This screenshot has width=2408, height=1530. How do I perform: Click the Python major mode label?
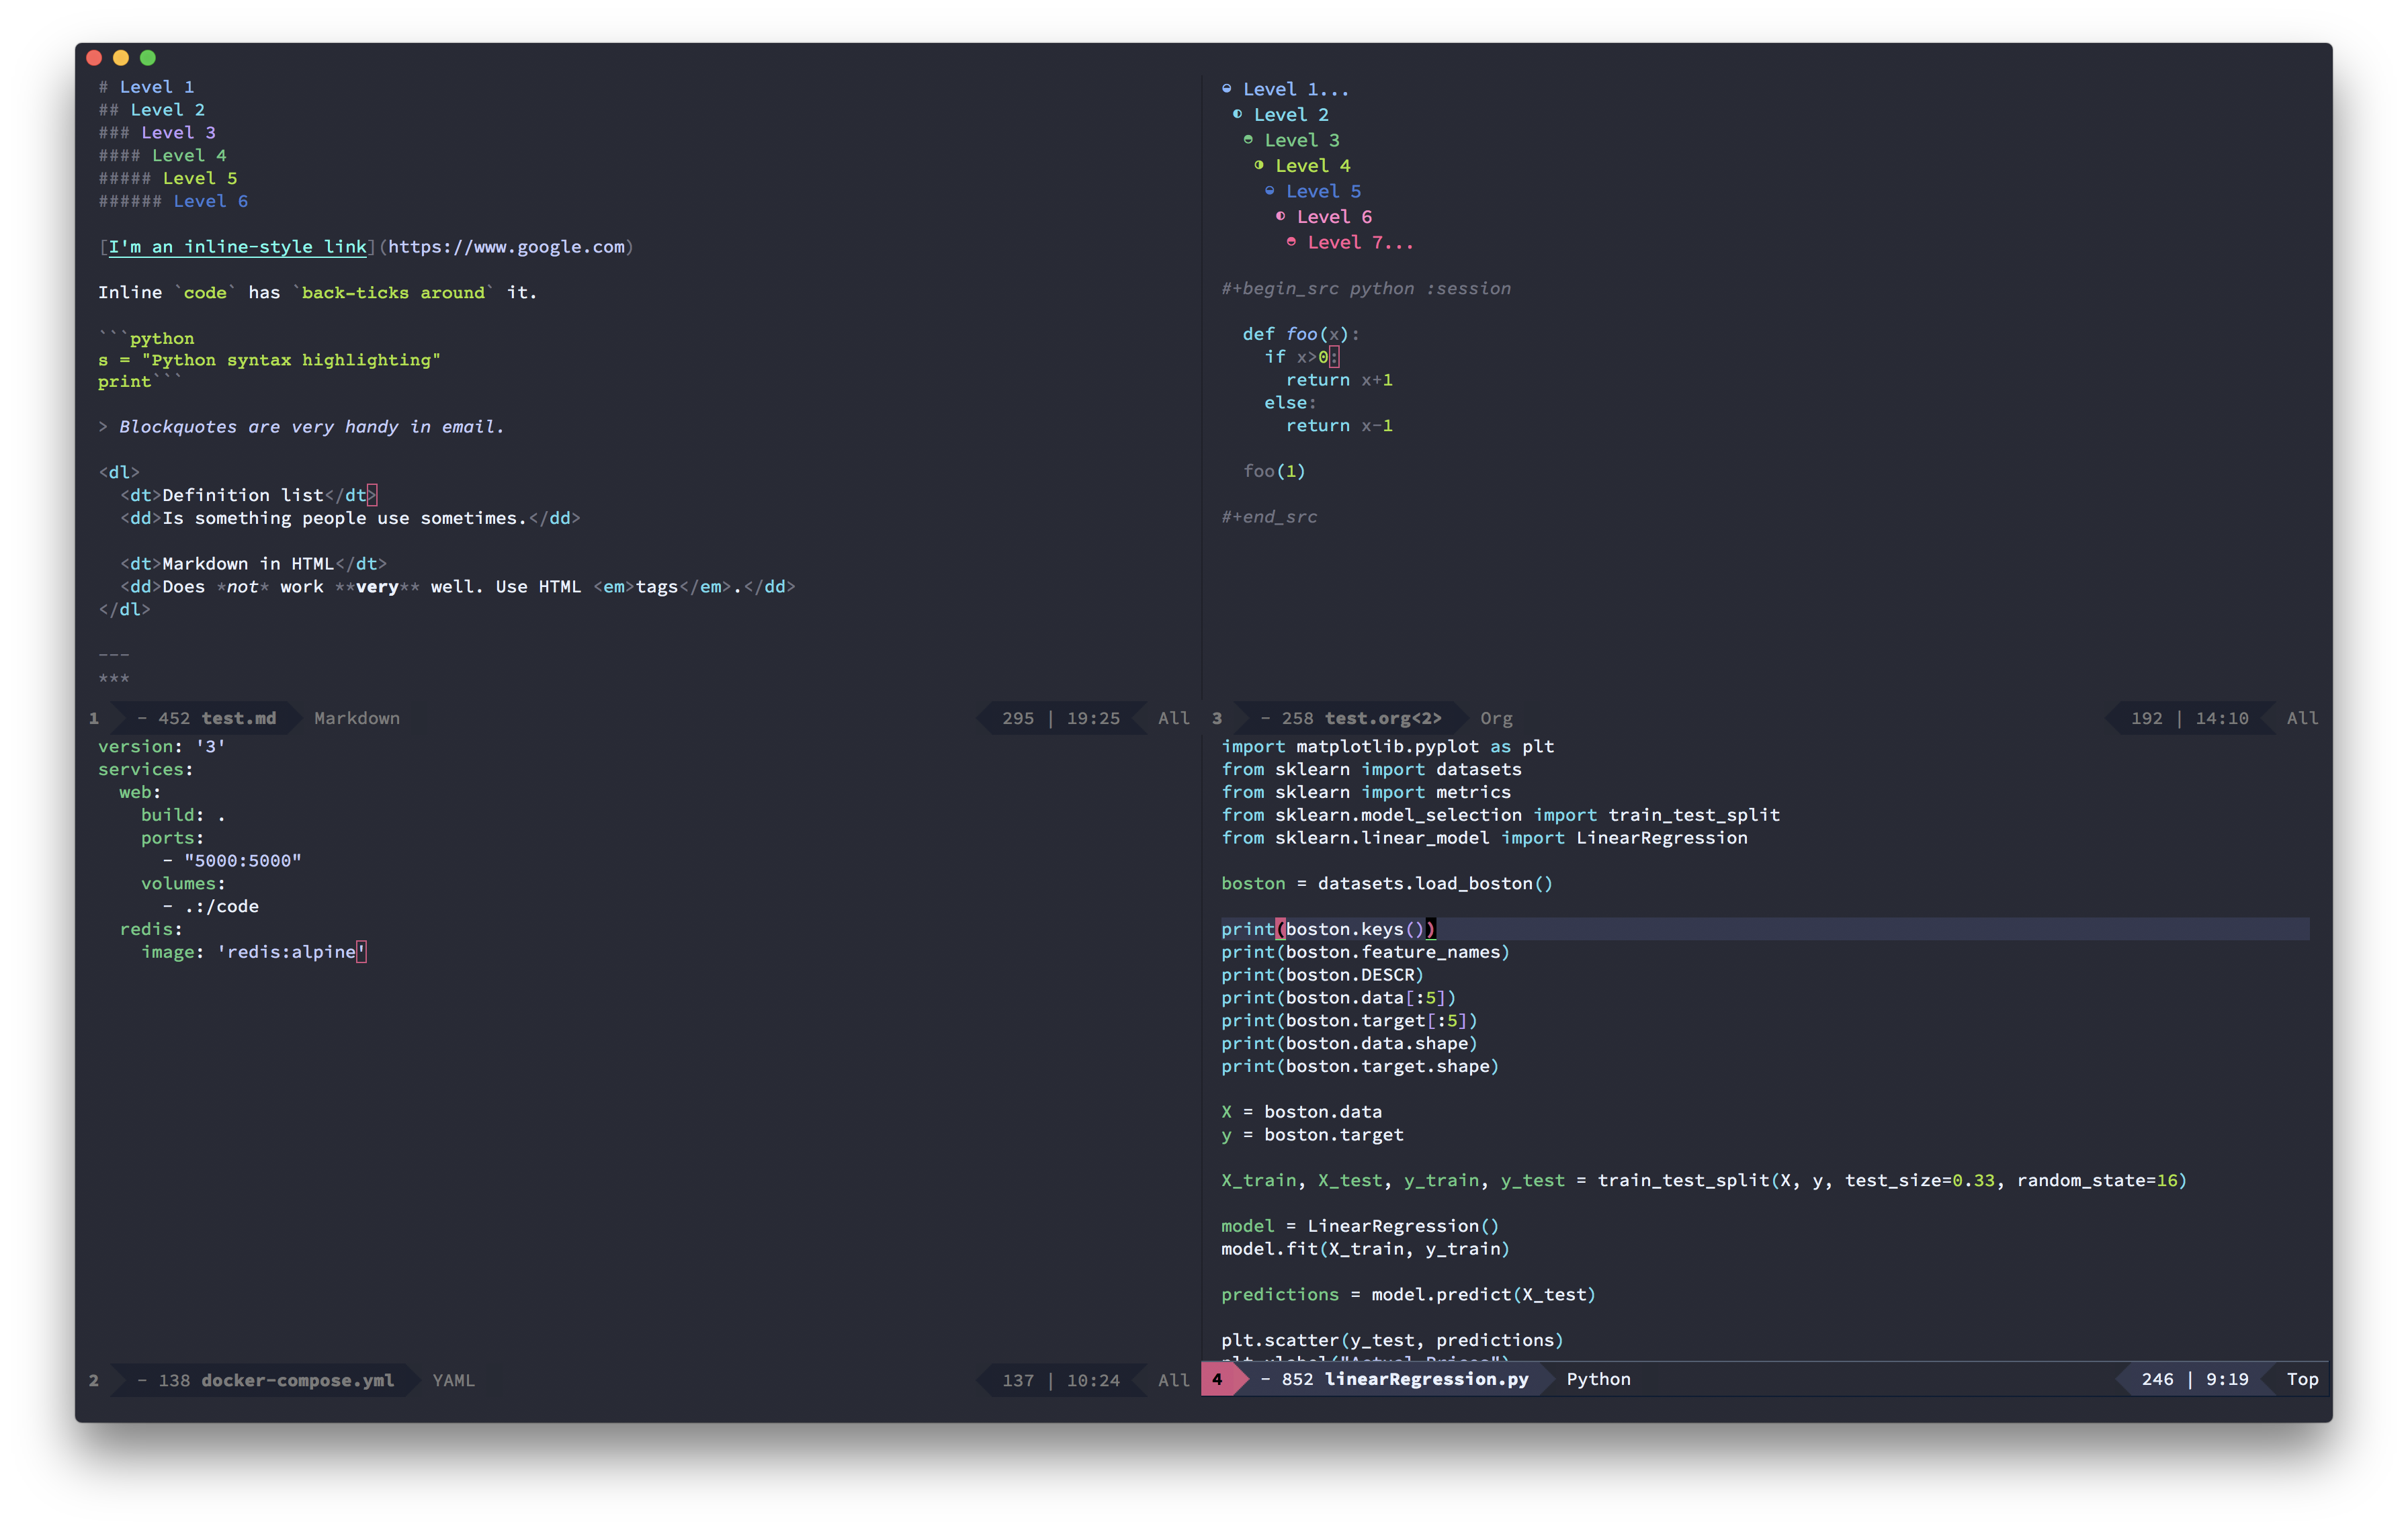[x=1598, y=1379]
